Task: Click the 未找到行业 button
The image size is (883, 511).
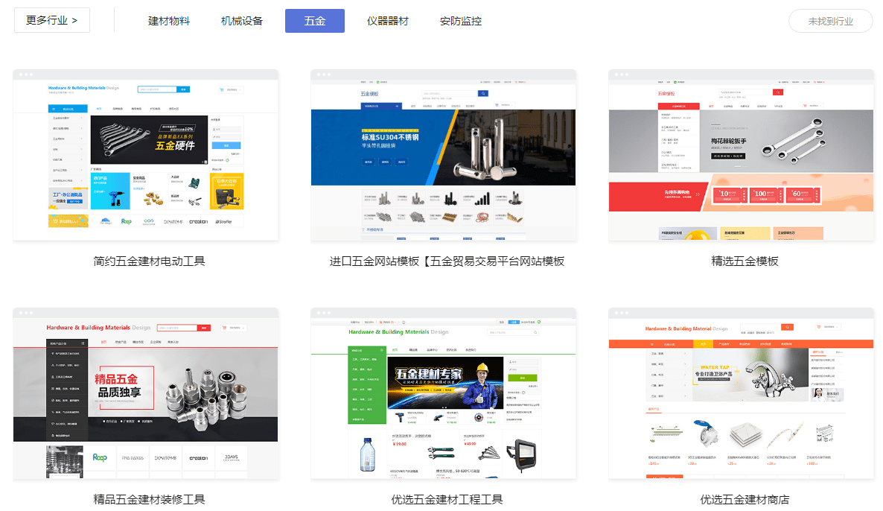Action: [830, 21]
